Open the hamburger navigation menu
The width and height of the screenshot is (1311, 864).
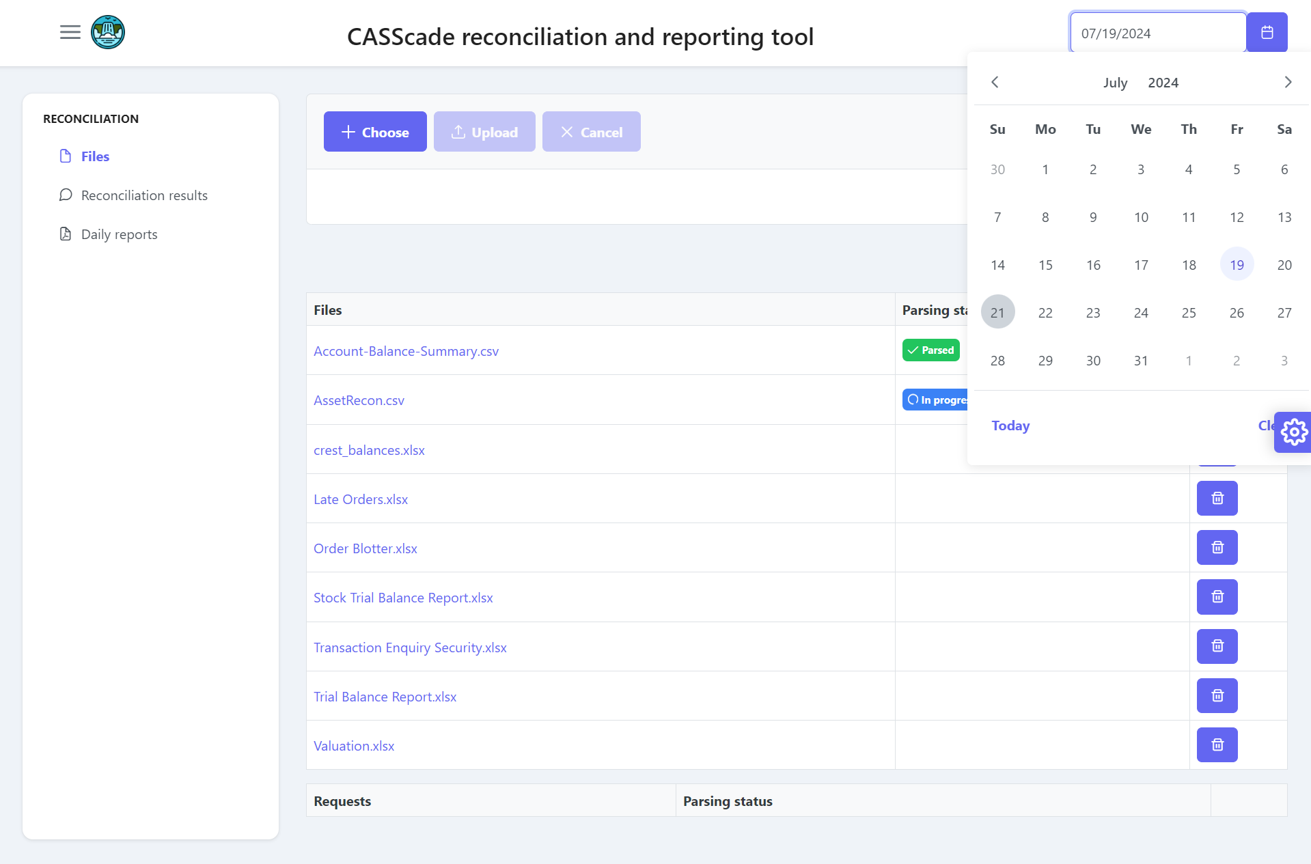point(70,32)
